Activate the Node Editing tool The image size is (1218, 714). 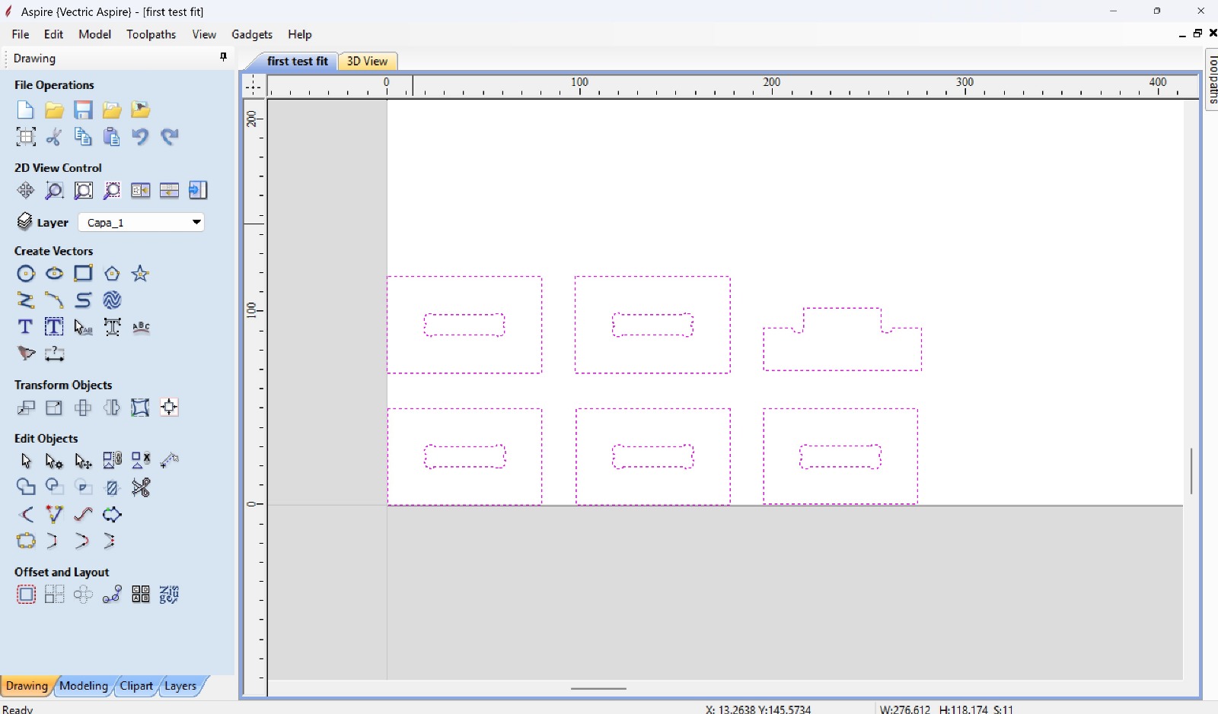pos(54,461)
